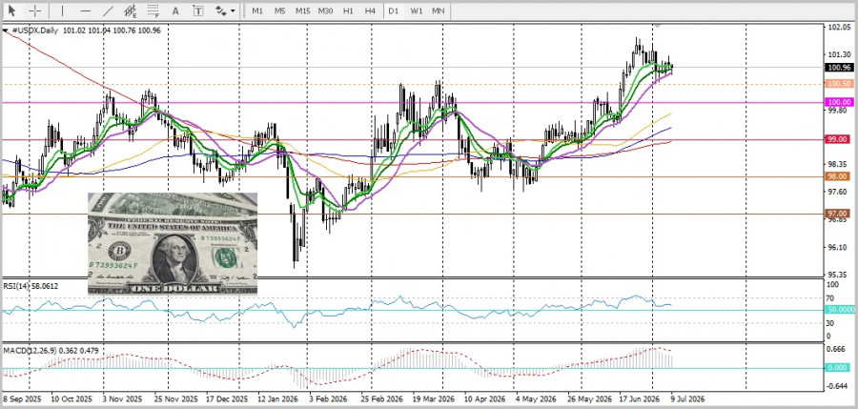Select the horizontal line tool
858x409 pixels.
tap(85, 10)
